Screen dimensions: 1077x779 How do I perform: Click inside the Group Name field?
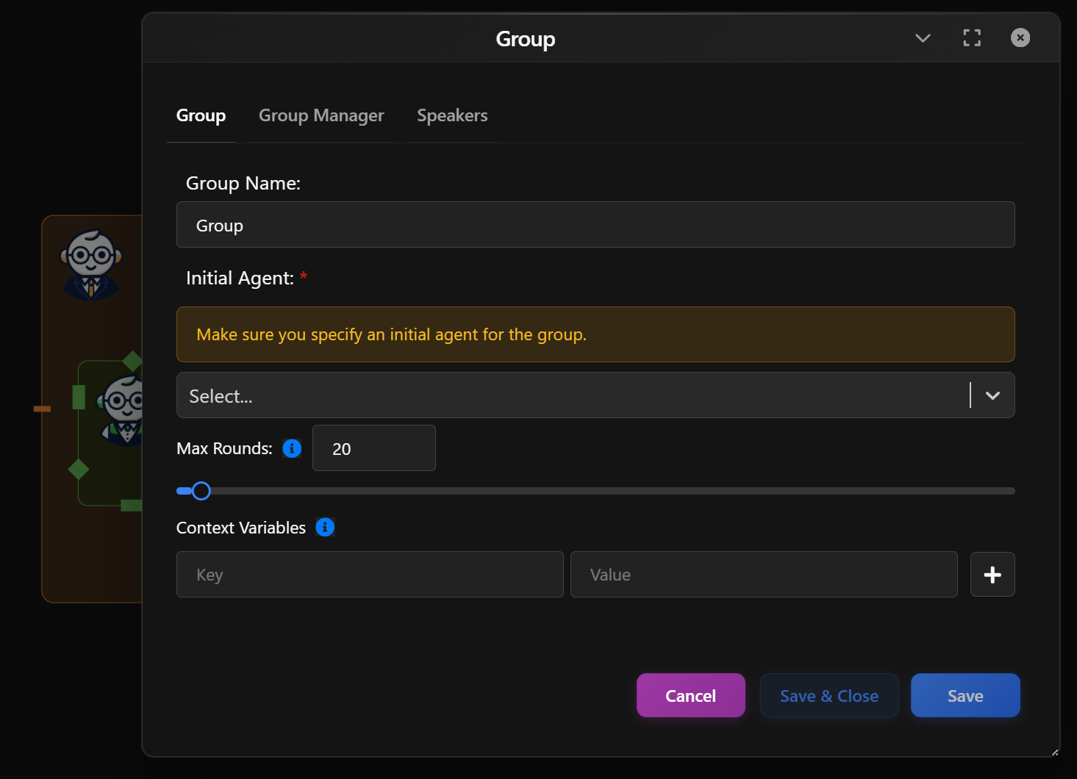pyautogui.click(x=595, y=225)
